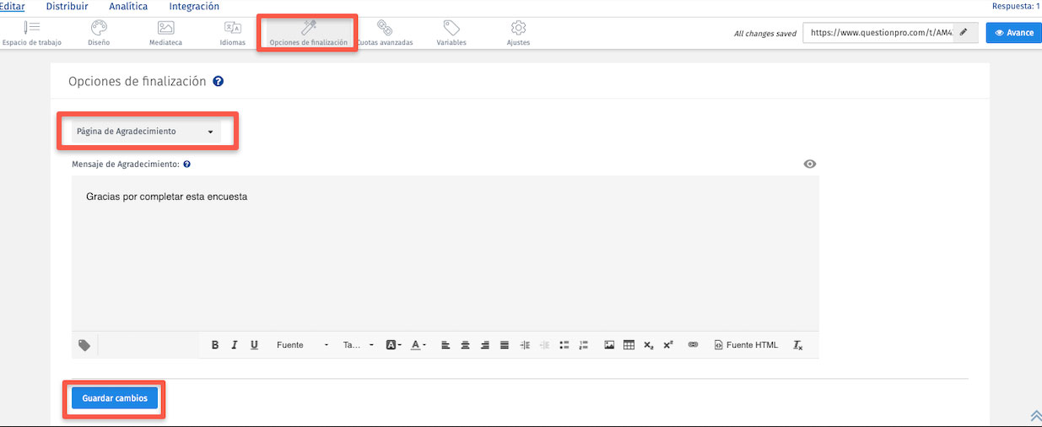Go to Integración menu

coord(194,6)
